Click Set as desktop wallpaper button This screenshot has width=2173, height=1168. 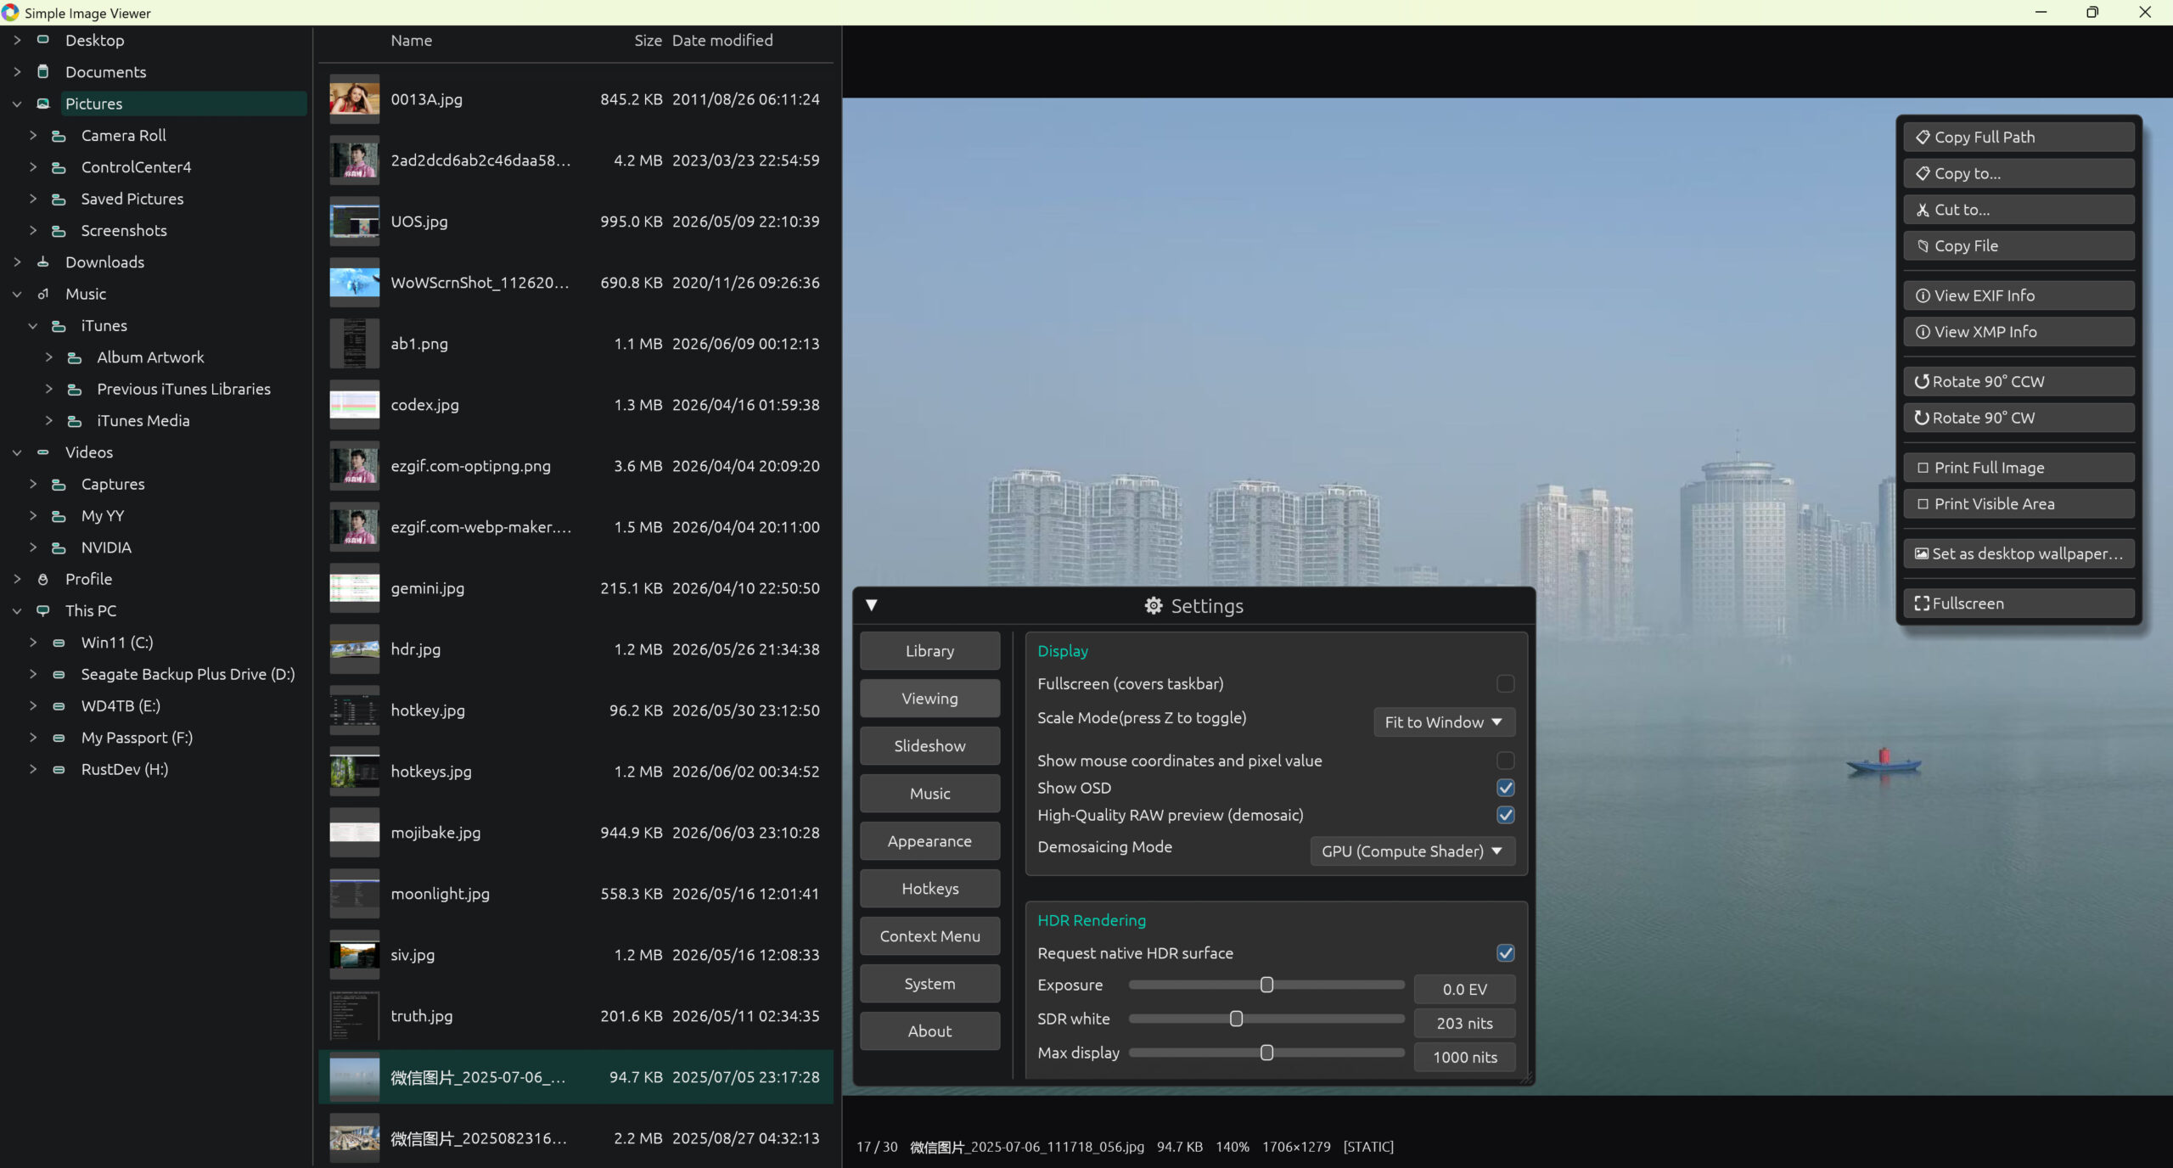[x=2019, y=553]
